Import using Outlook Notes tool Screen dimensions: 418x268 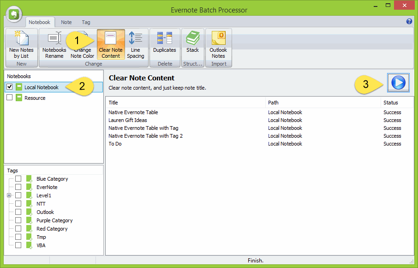pos(218,44)
